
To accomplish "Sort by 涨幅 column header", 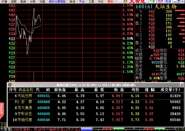I will [150, 90].
